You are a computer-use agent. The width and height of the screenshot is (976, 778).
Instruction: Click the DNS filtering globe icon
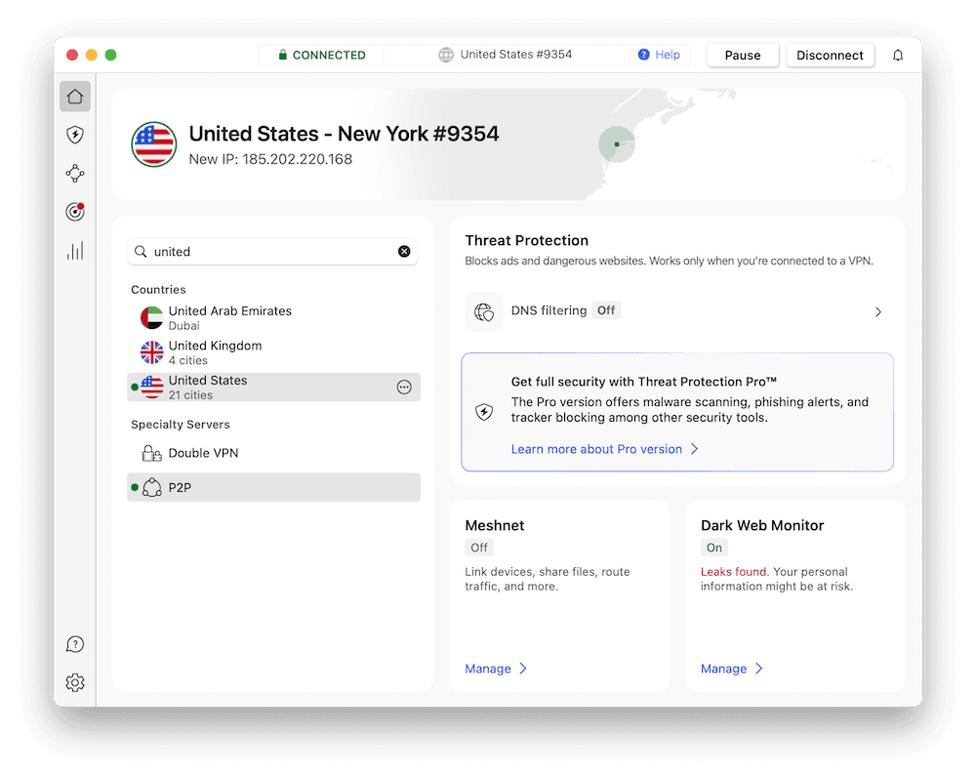click(484, 311)
